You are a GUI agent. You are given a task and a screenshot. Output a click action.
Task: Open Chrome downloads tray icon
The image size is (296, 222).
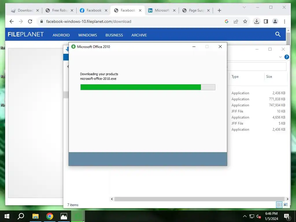(257, 21)
